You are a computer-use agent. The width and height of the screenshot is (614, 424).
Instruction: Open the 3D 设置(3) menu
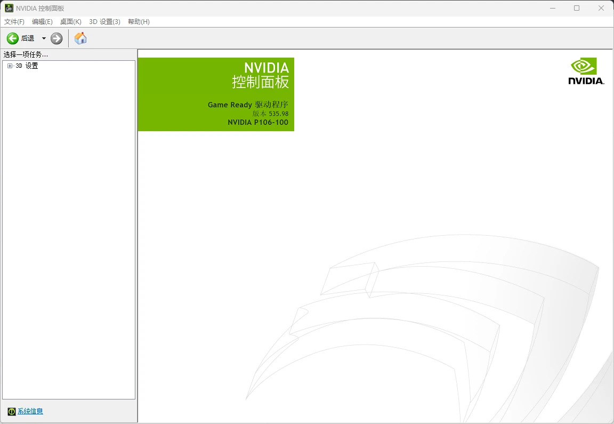[x=104, y=21]
